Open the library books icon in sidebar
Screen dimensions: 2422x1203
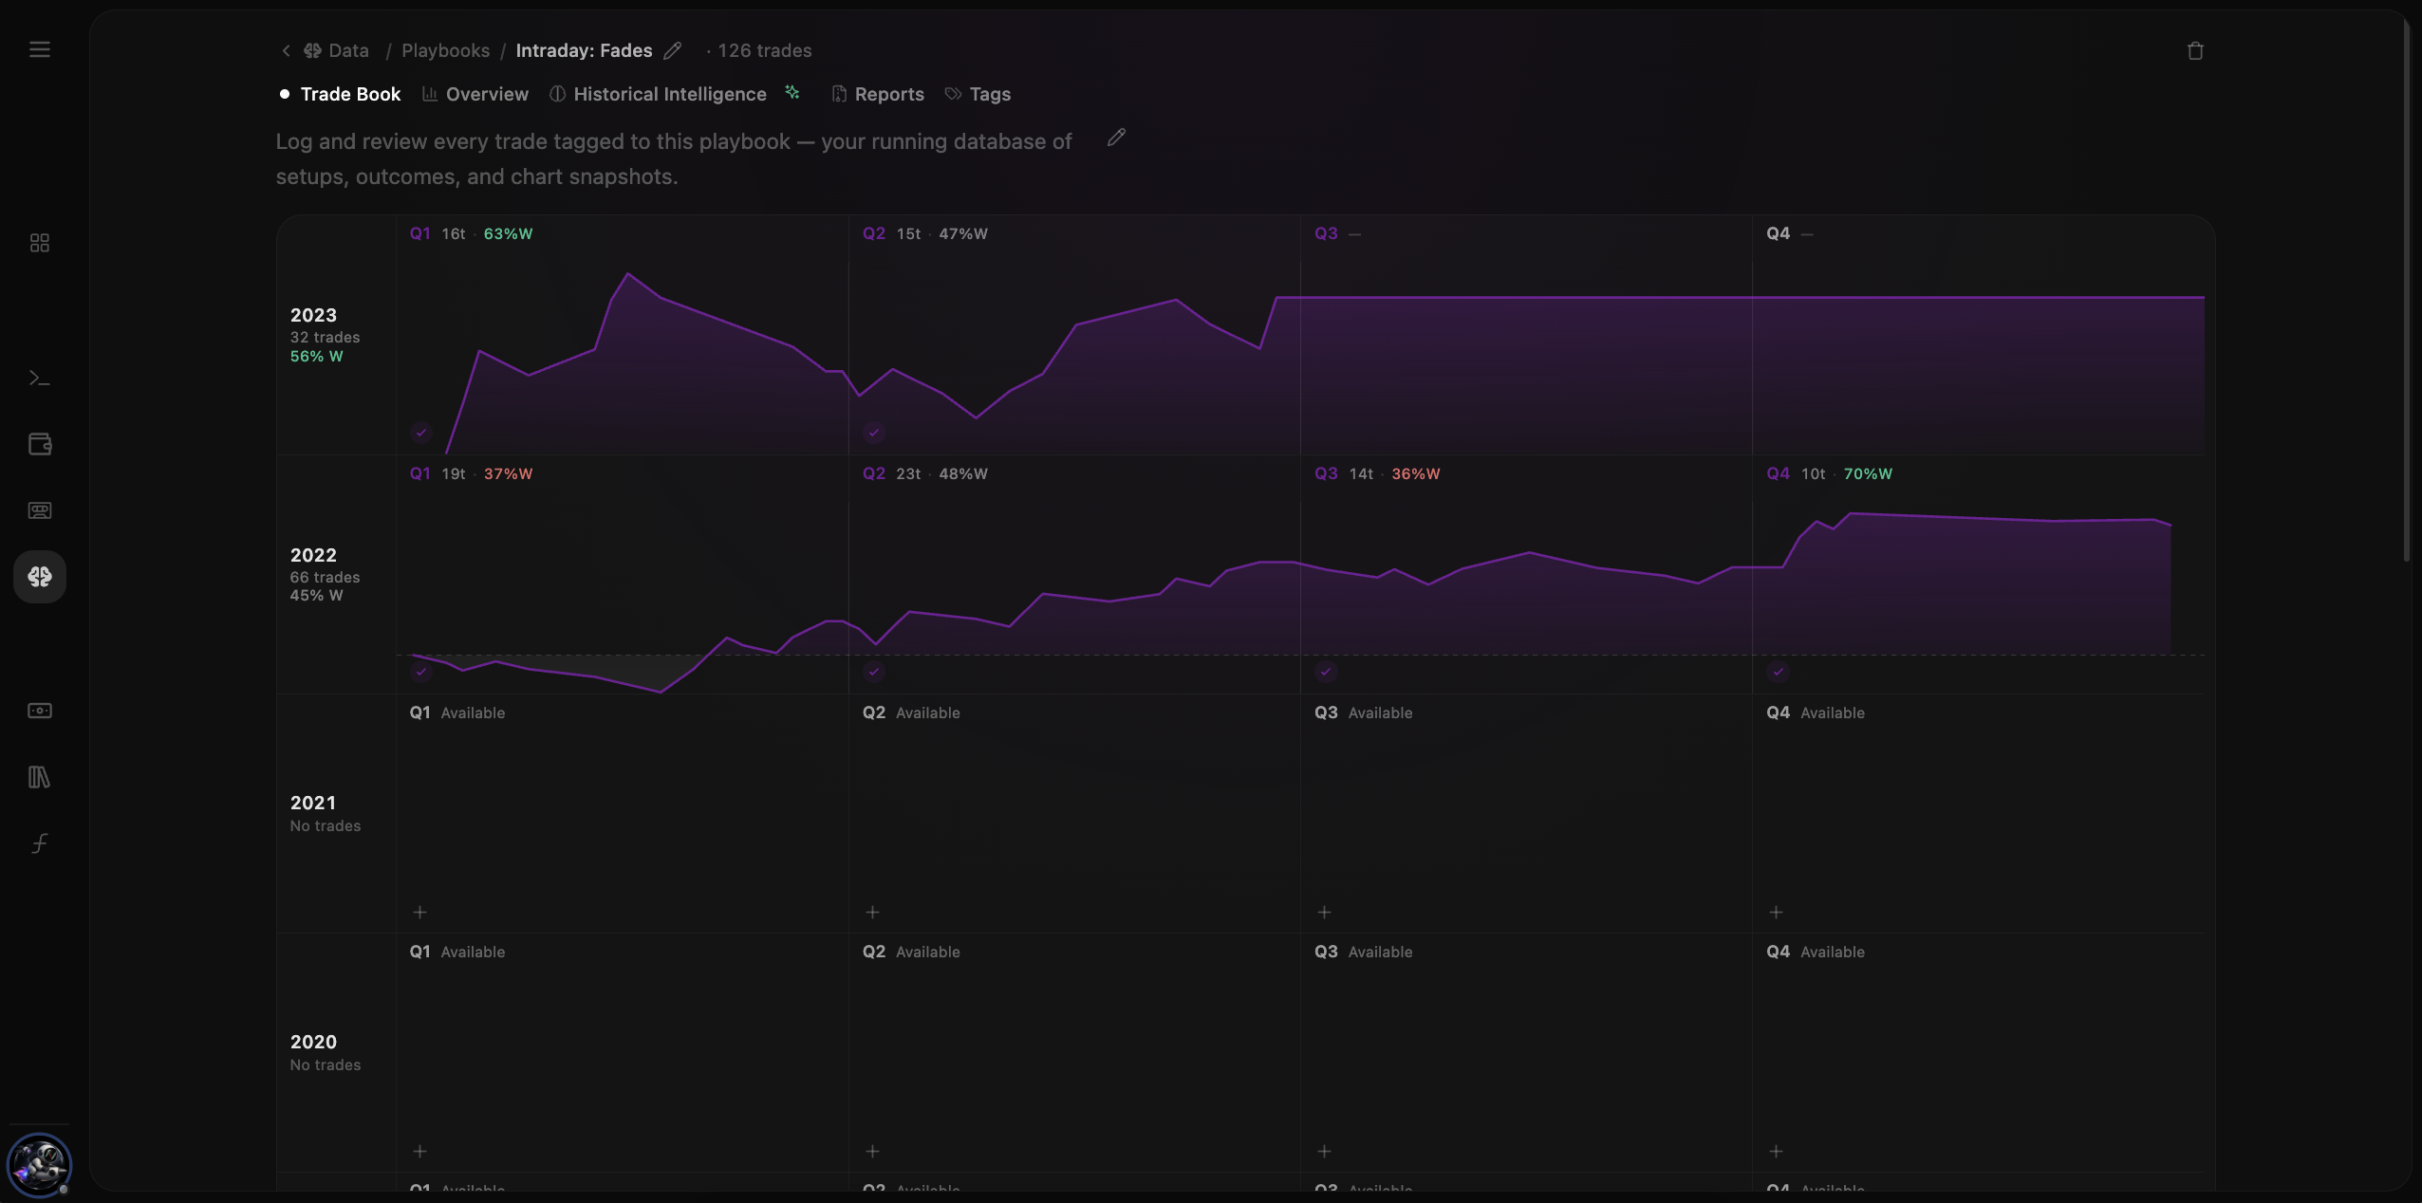(39, 777)
